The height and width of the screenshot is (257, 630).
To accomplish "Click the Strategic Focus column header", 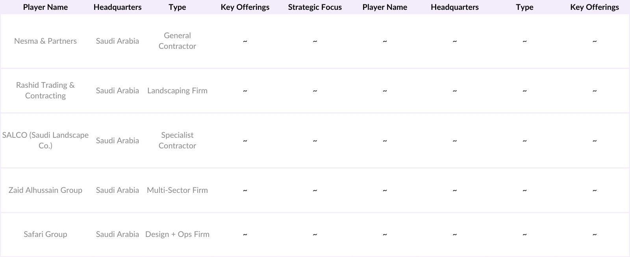I will tap(315, 7).
